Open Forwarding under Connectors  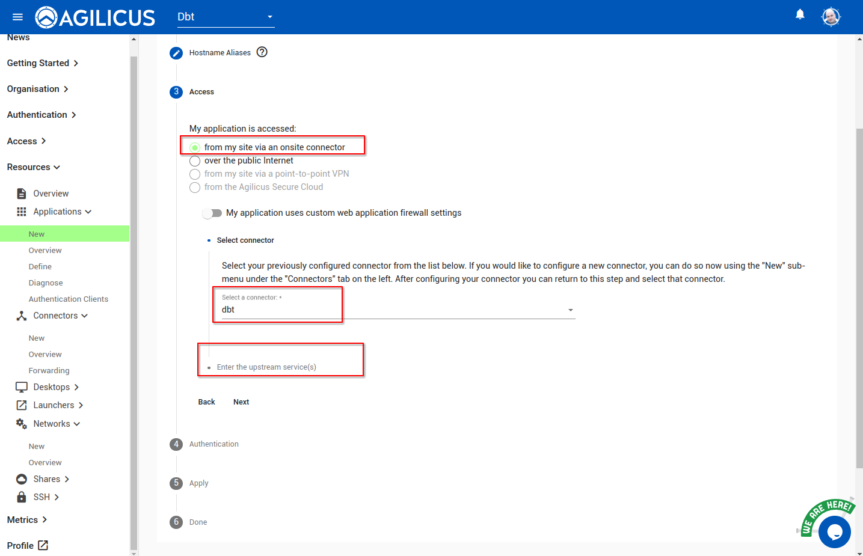click(49, 371)
